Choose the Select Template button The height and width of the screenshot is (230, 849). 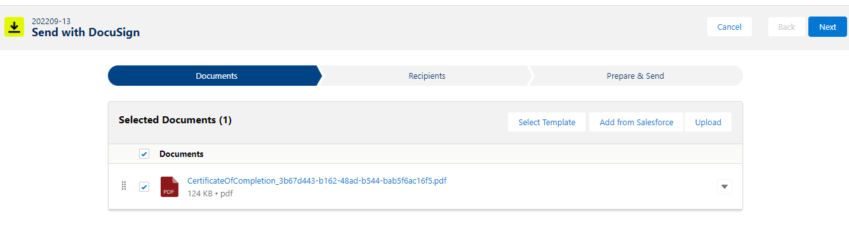click(547, 122)
